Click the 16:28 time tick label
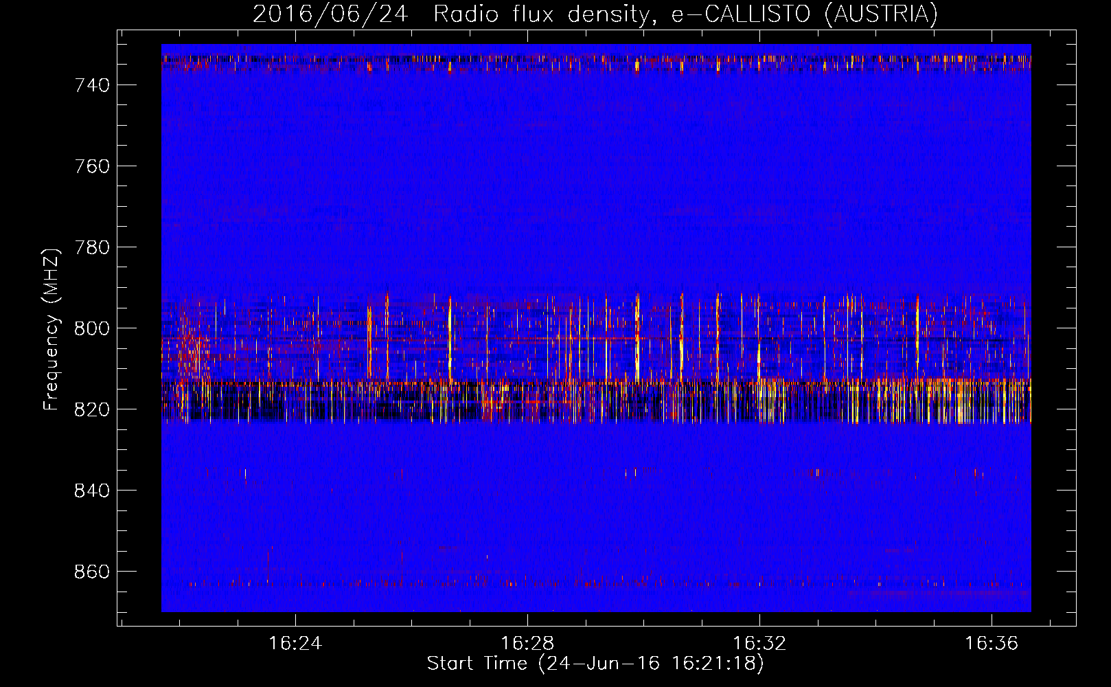The width and height of the screenshot is (1111, 687). [x=527, y=644]
